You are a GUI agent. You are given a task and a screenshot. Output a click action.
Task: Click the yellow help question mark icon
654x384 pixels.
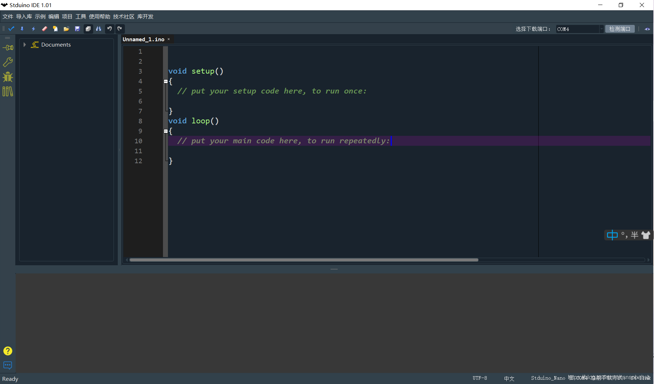pos(8,351)
